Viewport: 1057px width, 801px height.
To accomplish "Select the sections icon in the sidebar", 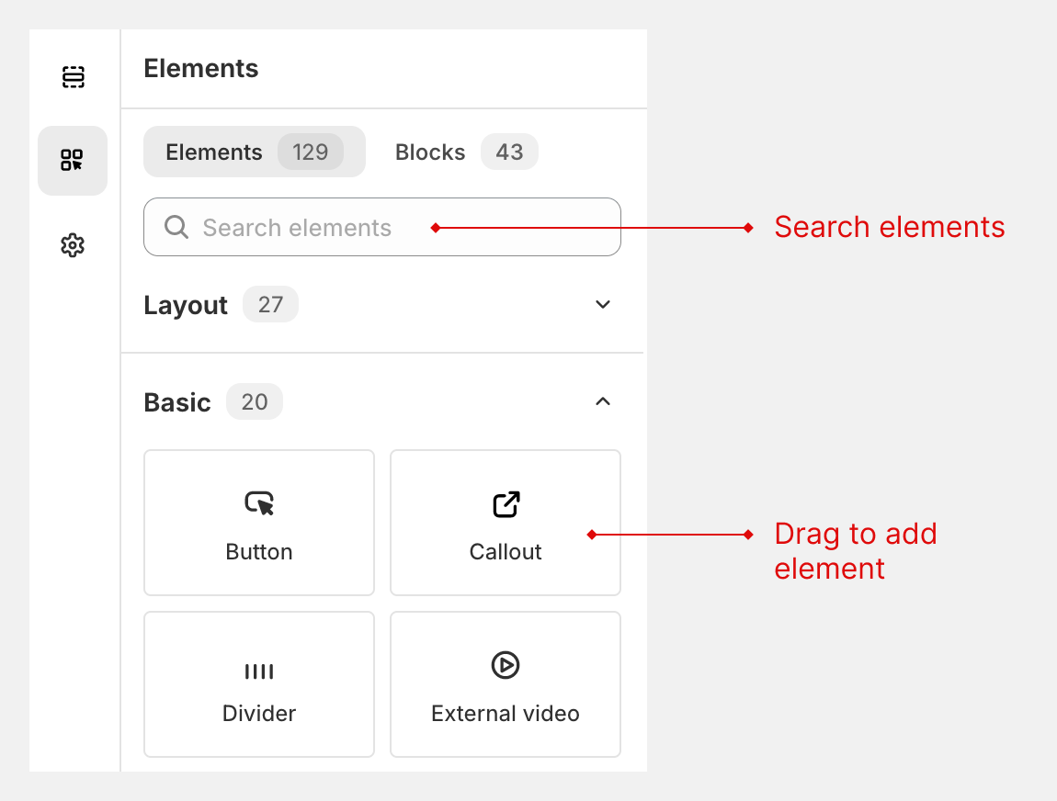I will 73,77.
